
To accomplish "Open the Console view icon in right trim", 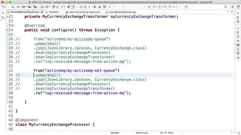I will [238, 53].
